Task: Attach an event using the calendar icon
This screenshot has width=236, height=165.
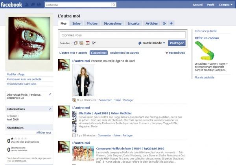Action: (x=87, y=43)
